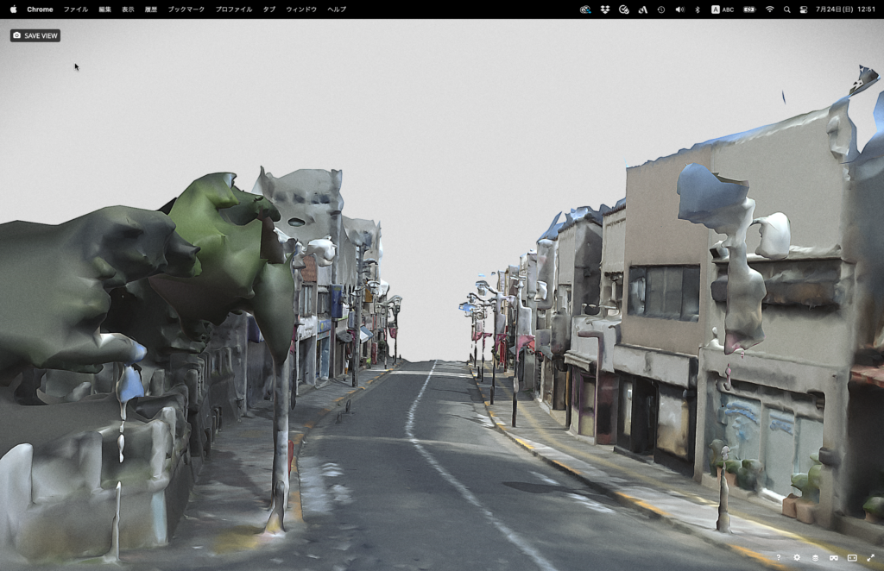
Task: Open the viewer help question mark icon
Action: pos(778,558)
